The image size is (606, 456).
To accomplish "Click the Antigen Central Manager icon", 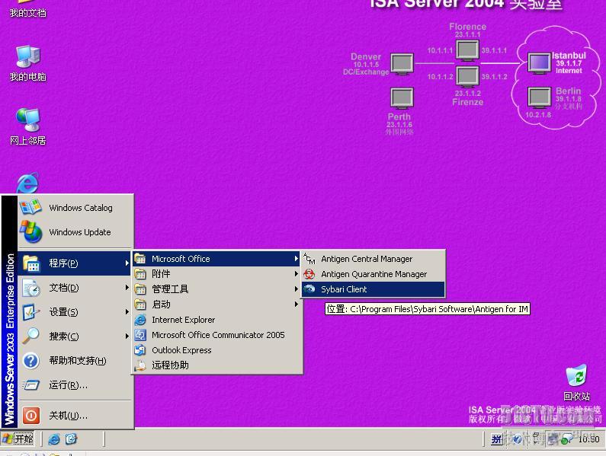I will click(309, 258).
